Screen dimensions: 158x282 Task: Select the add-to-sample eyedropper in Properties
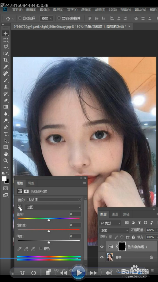coord(26,249)
